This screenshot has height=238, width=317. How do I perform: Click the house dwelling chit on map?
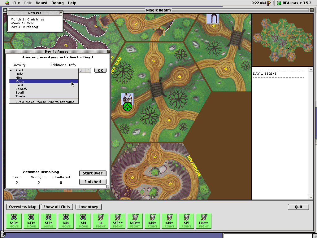pyautogui.click(x=127, y=98)
